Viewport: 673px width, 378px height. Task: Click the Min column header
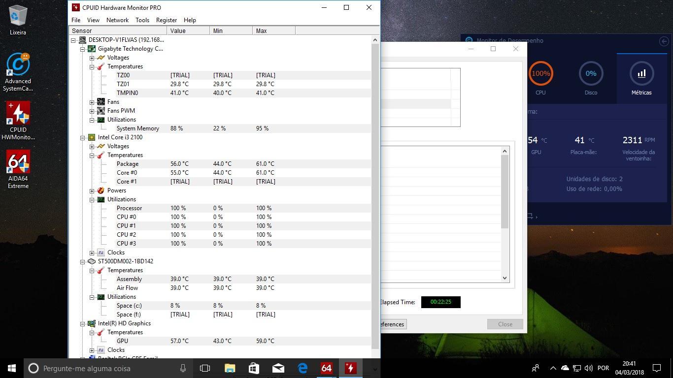coord(231,31)
